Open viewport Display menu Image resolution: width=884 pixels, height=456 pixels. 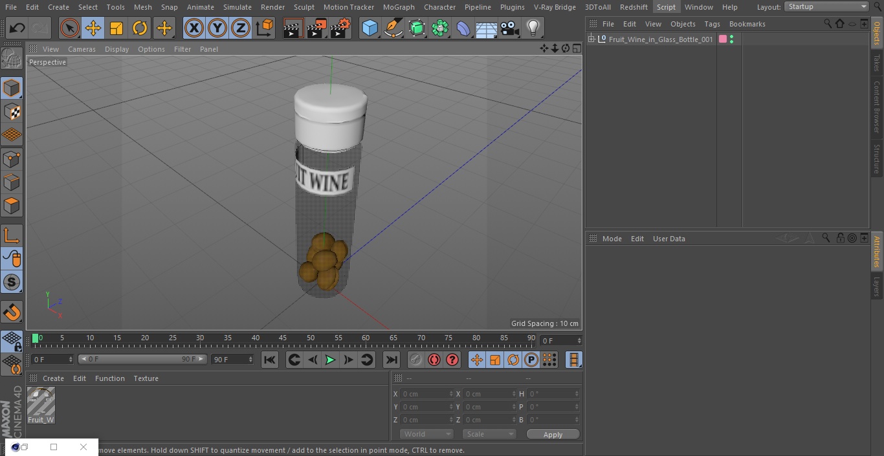point(116,49)
